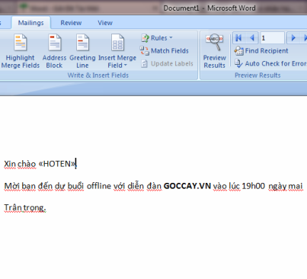Click the Document1 - Microsoft Word title

click(x=209, y=8)
